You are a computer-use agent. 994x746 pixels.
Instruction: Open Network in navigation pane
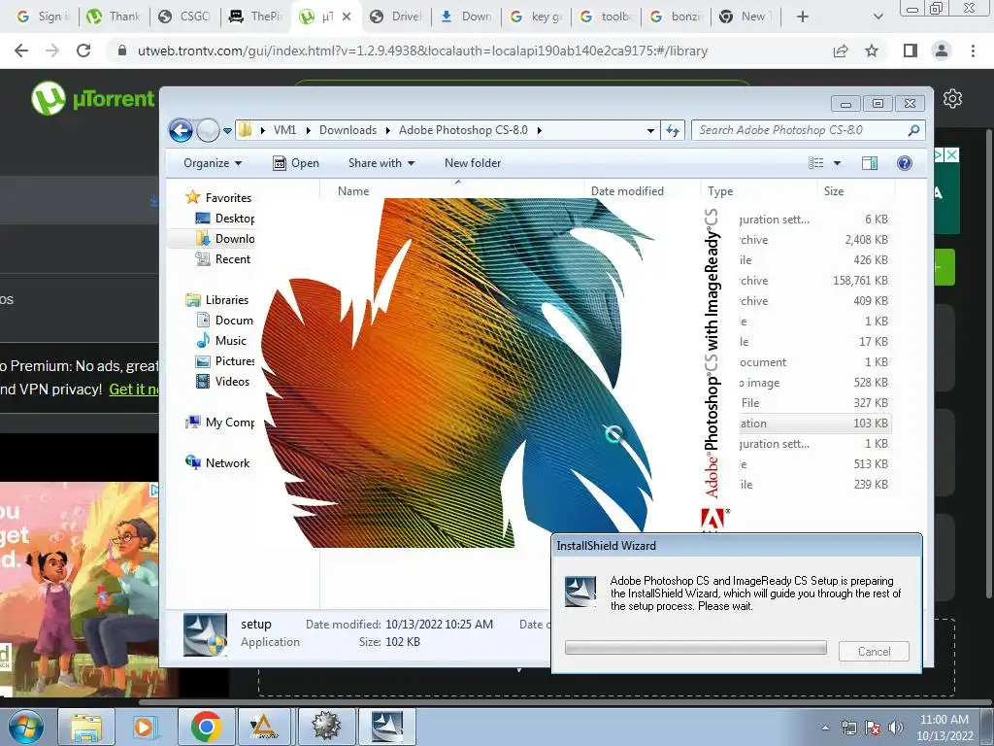217,463
